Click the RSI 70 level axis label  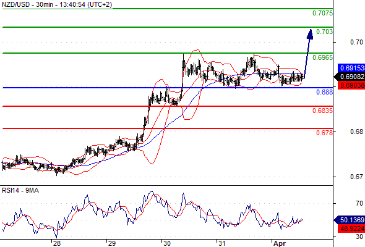(359, 204)
